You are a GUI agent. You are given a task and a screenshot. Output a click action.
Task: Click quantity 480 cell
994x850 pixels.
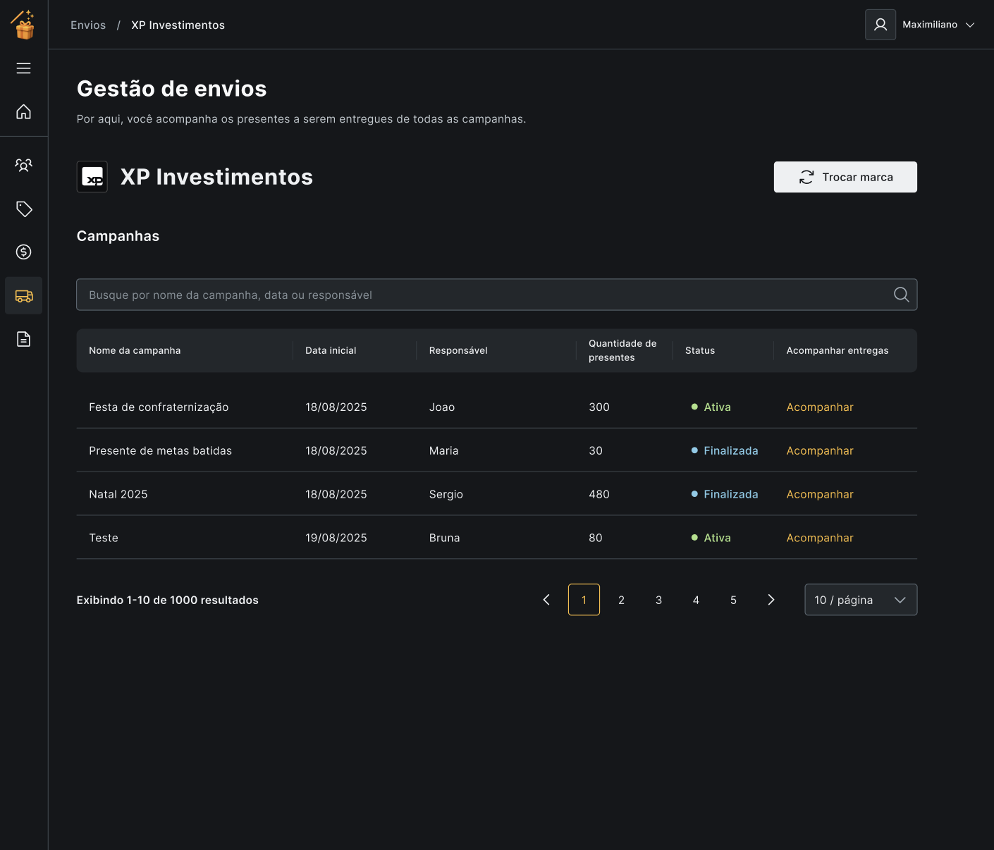(x=599, y=494)
